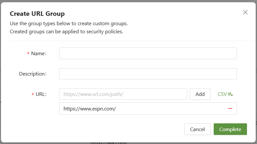Select the URL entry field with placeholder
The image size is (257, 144).
123,94
